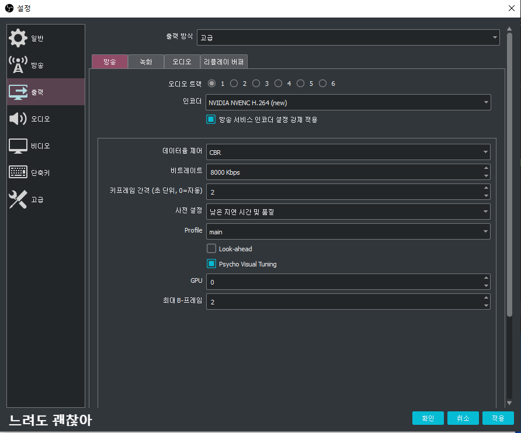Decrease 키프레임 간격 with down arrow
Image resolution: width=521 pixels, height=433 pixels.
coord(486,195)
